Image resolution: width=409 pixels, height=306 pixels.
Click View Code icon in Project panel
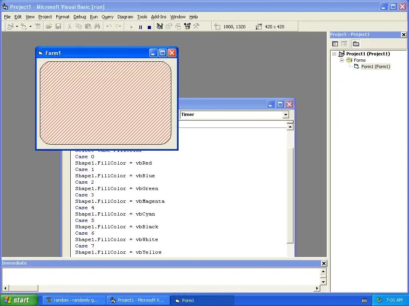coord(335,44)
